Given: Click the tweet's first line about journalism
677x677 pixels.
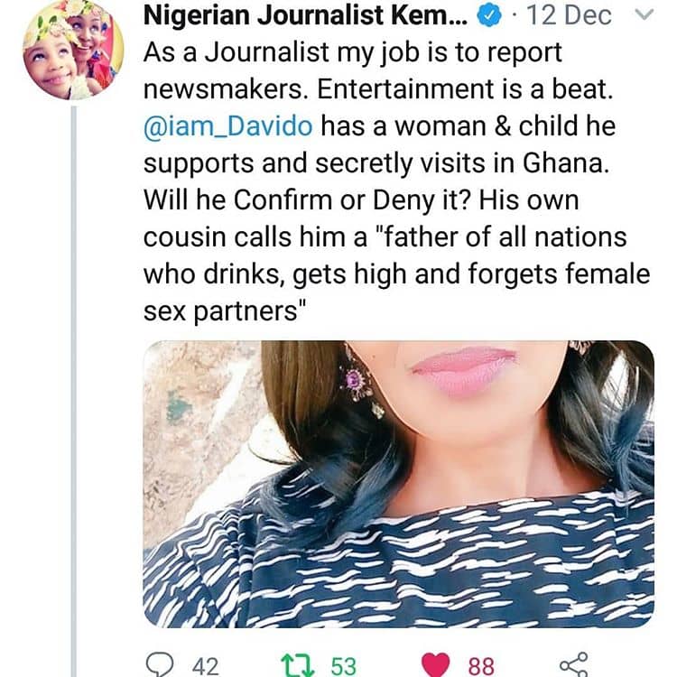Looking at the screenshot, I should [352, 52].
